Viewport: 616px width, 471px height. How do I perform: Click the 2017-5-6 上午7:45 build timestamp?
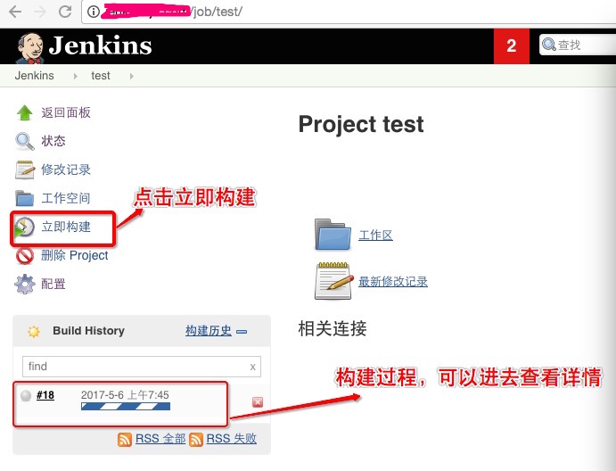(125, 394)
